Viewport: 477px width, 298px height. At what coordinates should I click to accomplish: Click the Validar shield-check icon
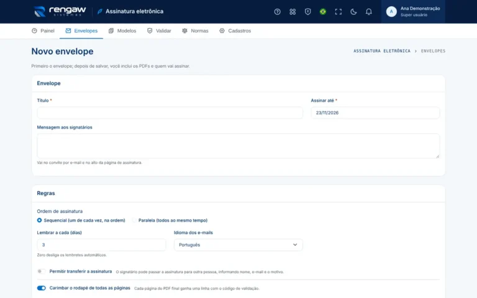coord(150,30)
